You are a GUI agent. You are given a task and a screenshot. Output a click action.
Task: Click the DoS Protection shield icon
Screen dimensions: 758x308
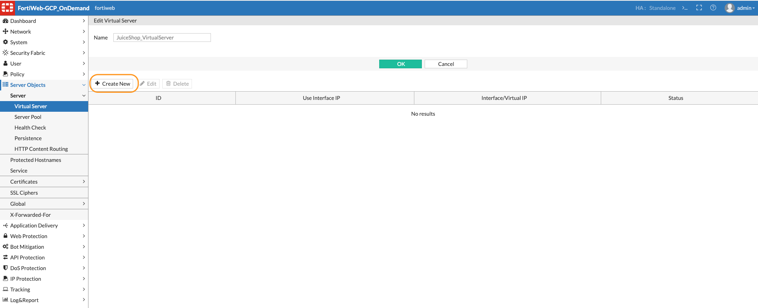pos(6,268)
